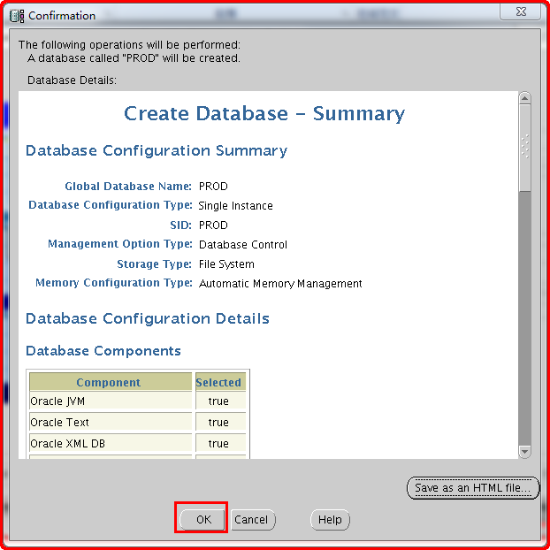
Task: Select the Oracle Text row
Action: click(x=138, y=422)
